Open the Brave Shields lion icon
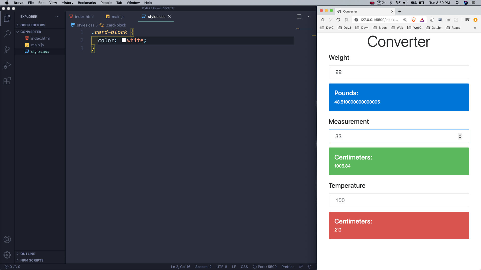 coord(414,20)
